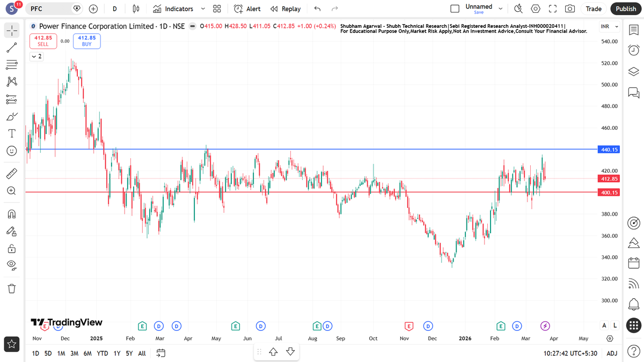Select the trend line drawing tool
This screenshot has width=644, height=362.
pyautogui.click(x=12, y=48)
